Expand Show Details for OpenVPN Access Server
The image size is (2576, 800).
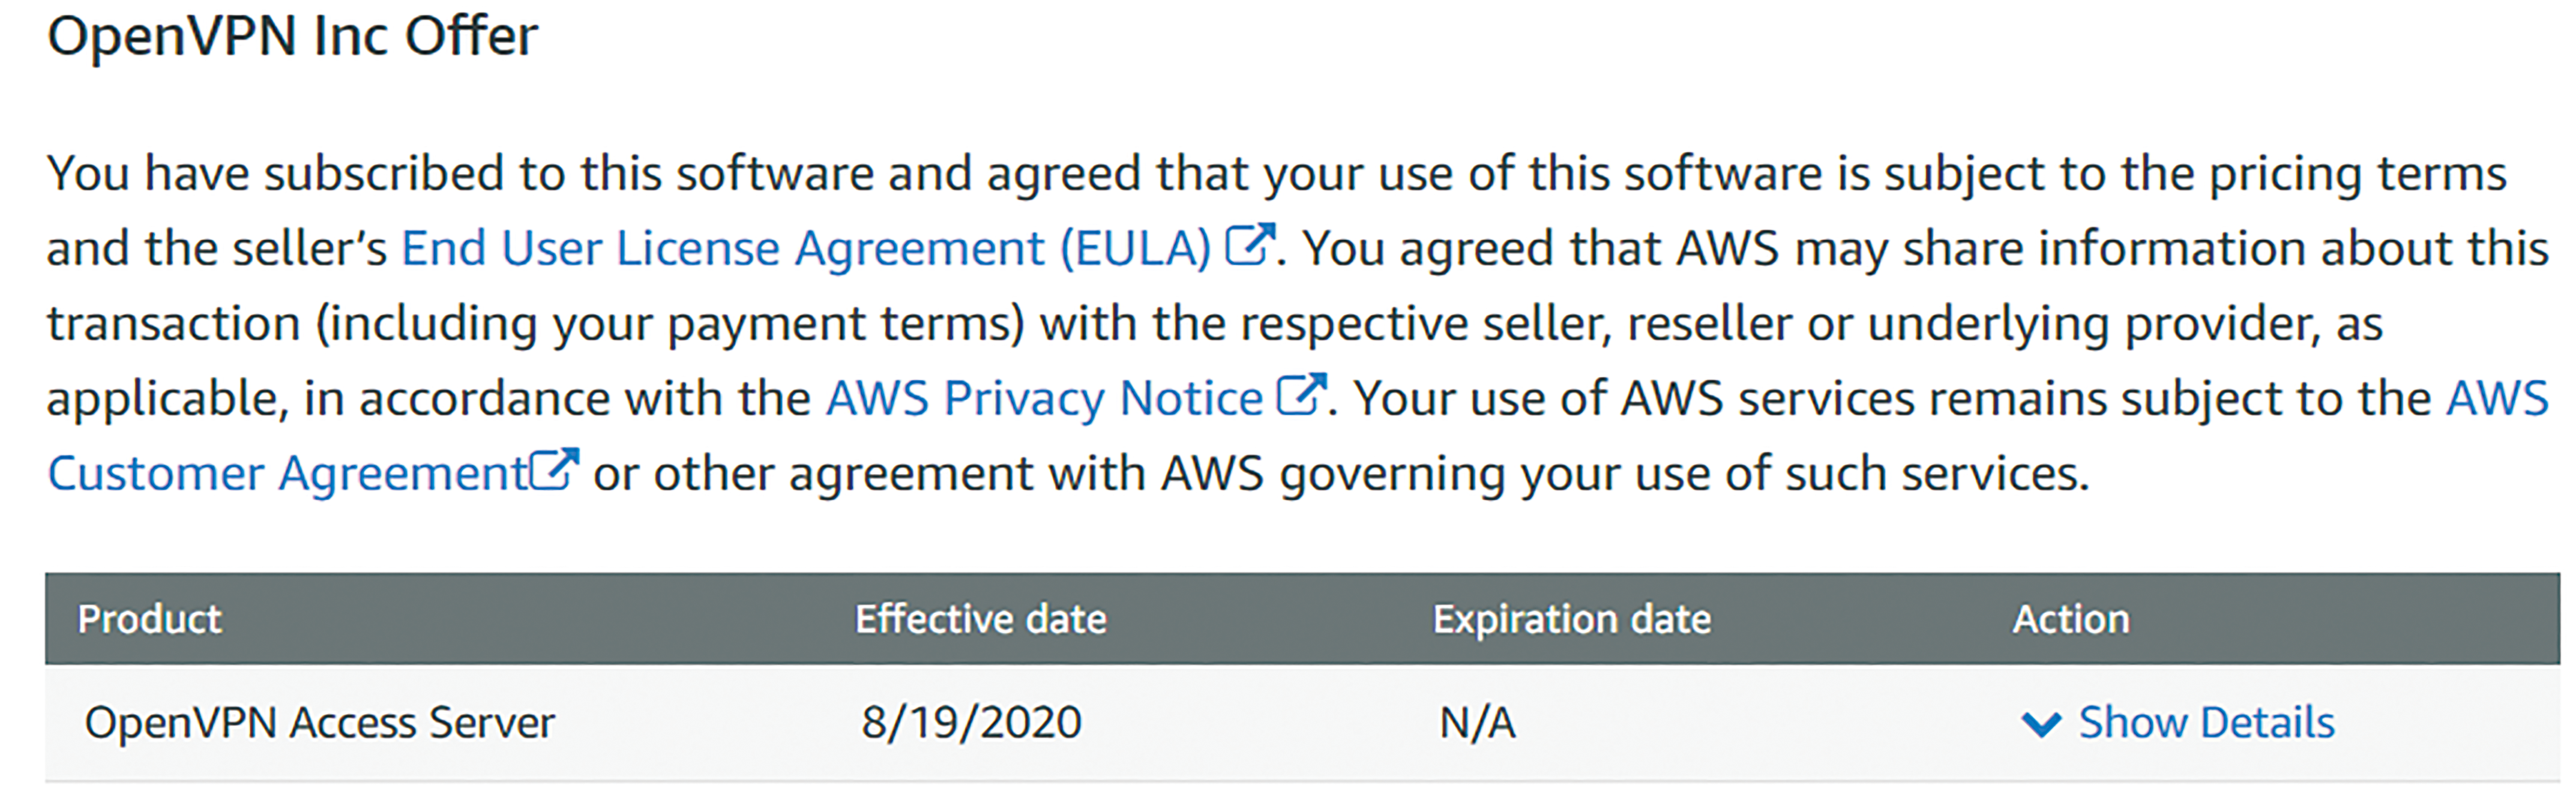pyautogui.click(x=2178, y=723)
